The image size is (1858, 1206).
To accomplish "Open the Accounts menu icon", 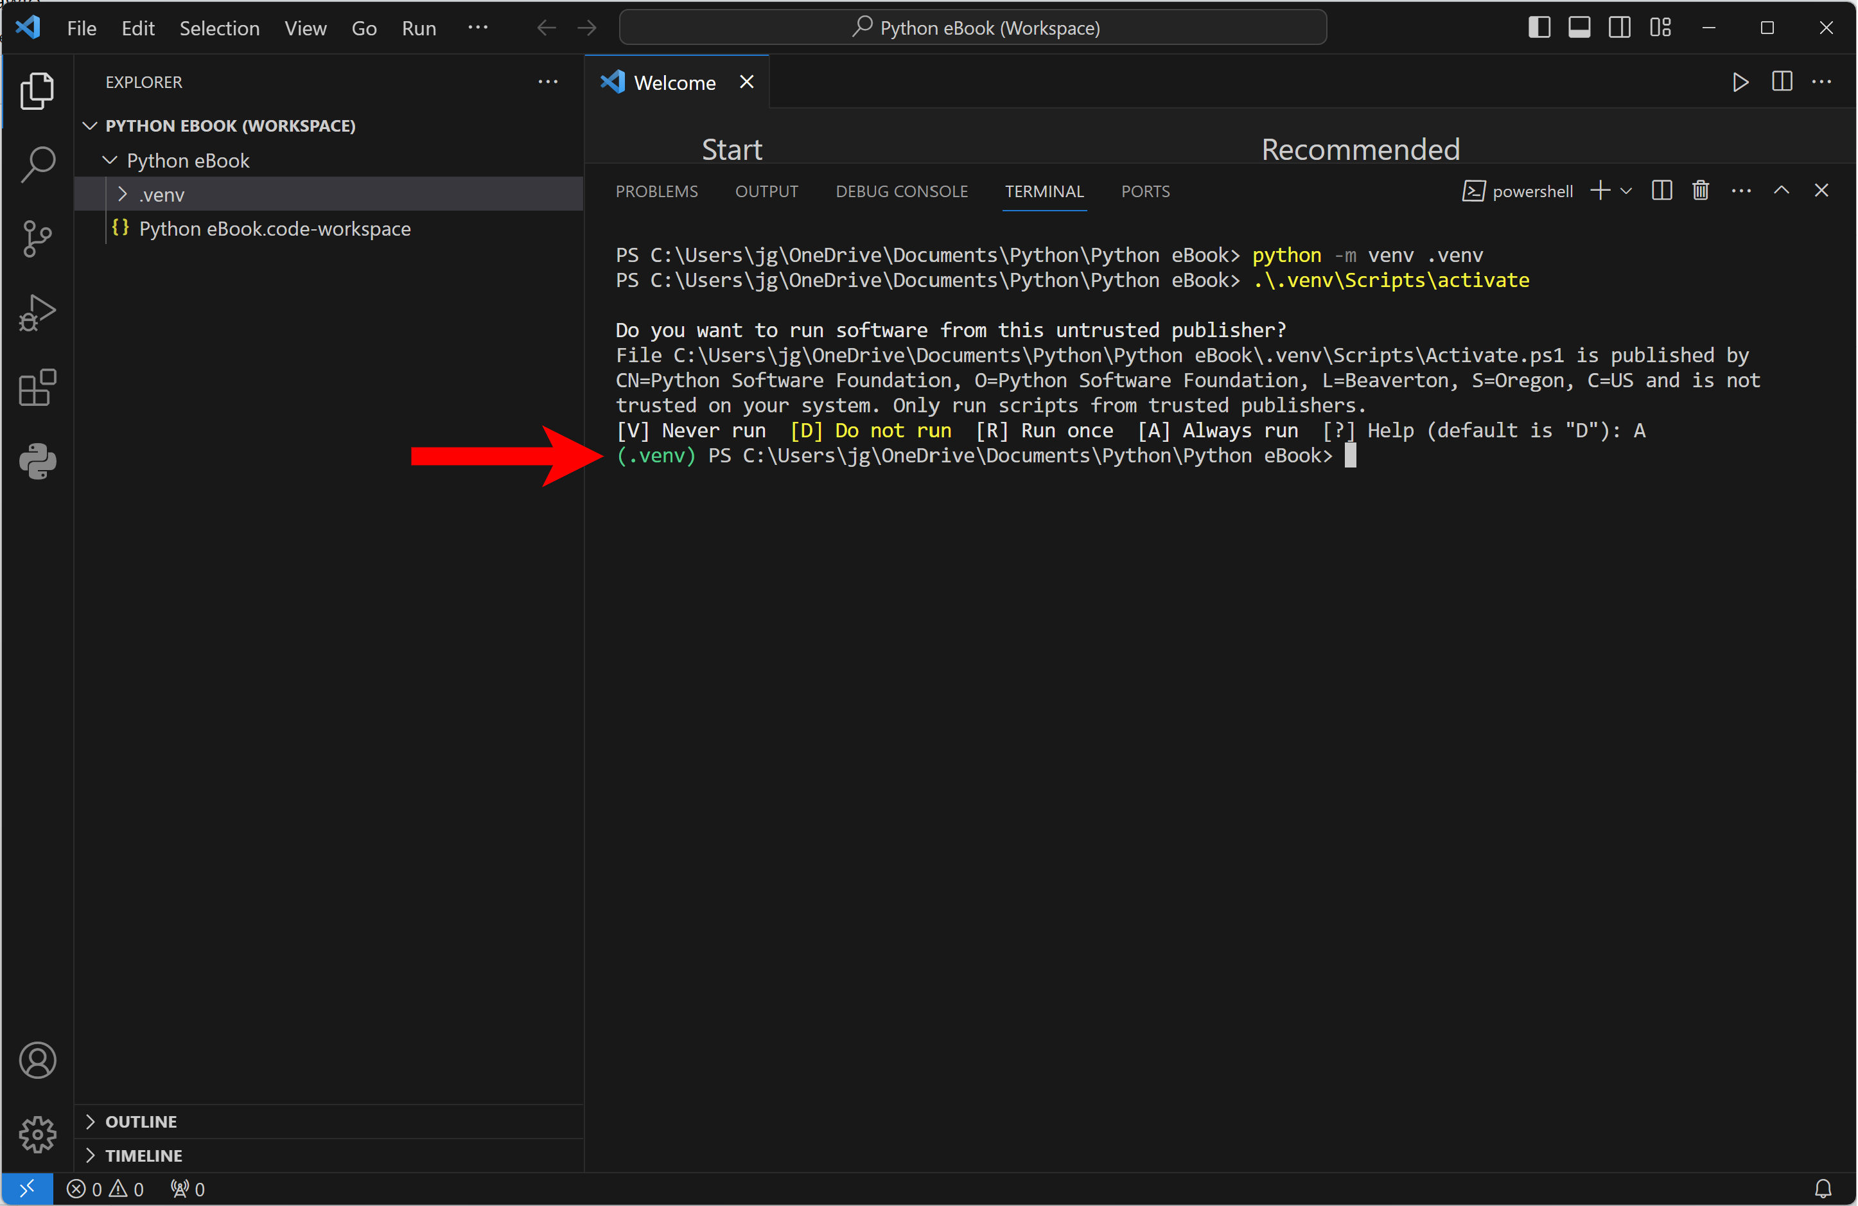I will [37, 1060].
